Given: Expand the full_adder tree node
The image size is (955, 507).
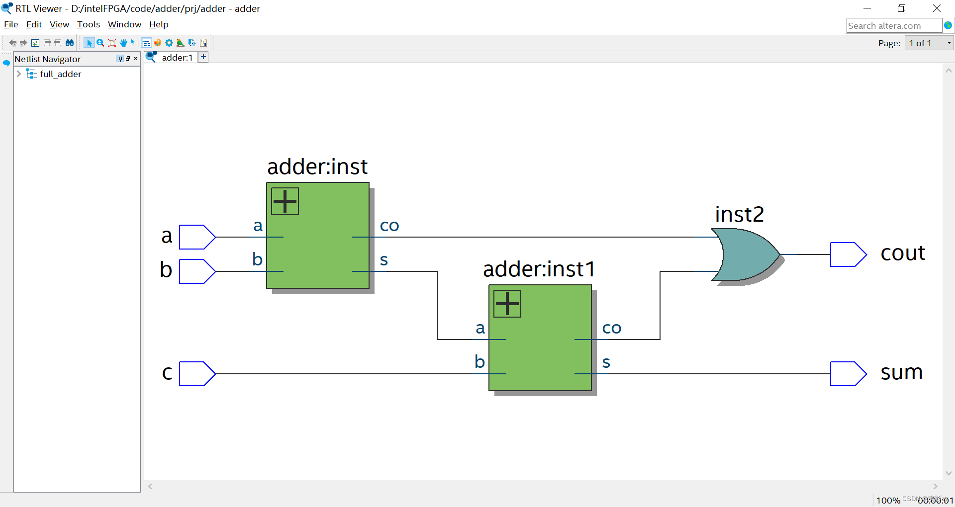Looking at the screenshot, I should coord(19,74).
